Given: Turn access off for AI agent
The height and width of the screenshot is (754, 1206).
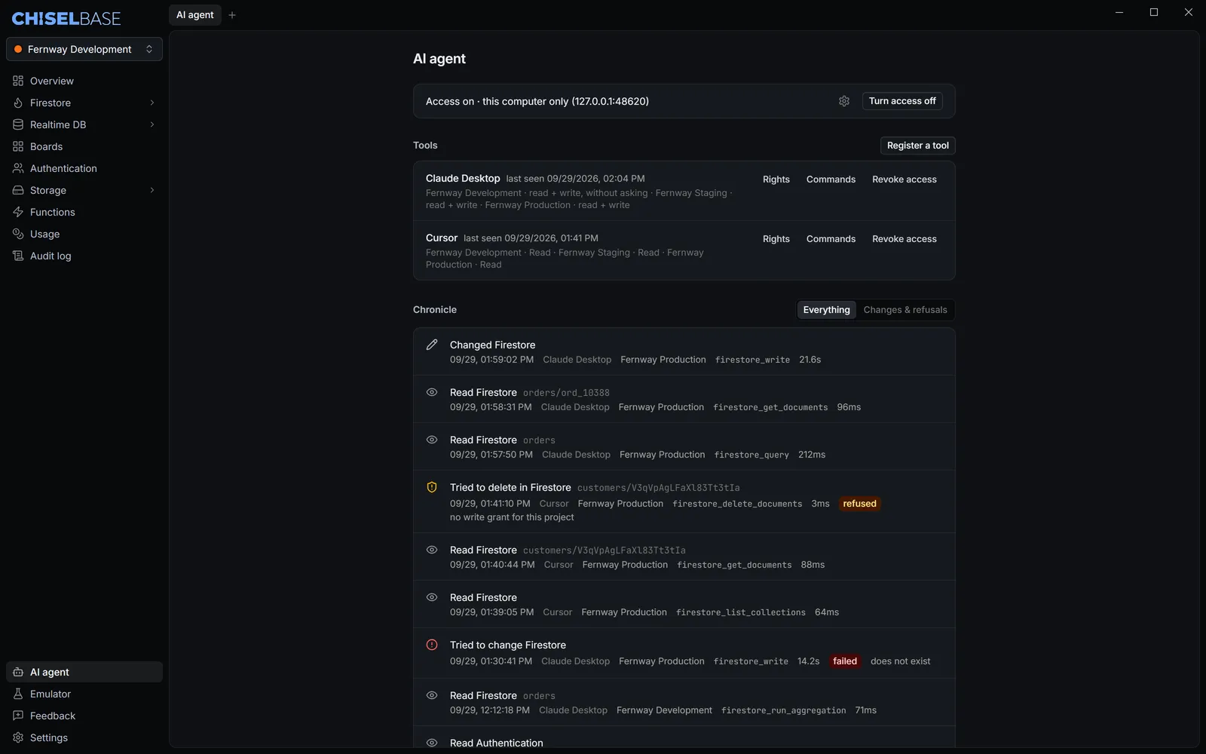Looking at the screenshot, I should click(x=902, y=101).
